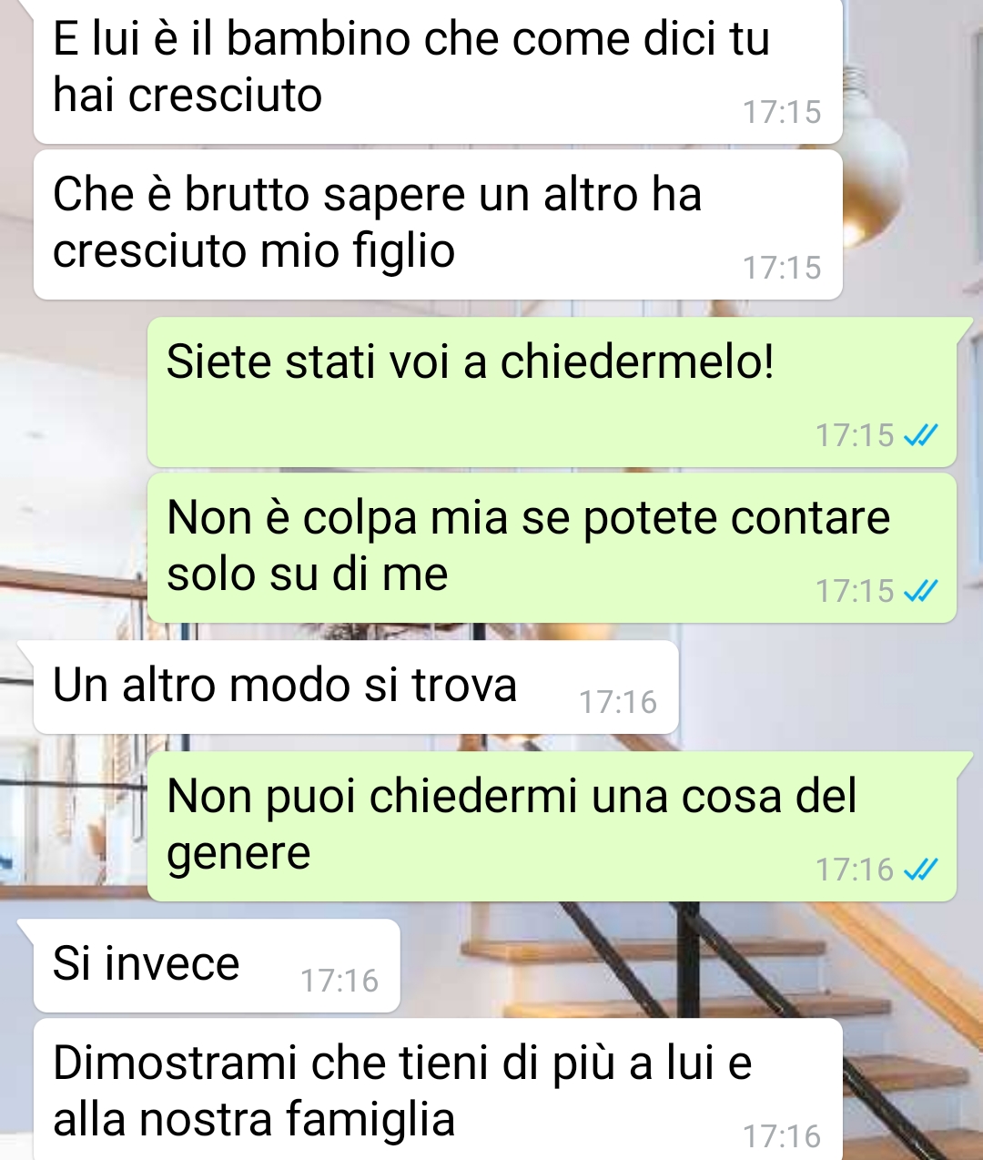
Task: Tap the green bubble "Siete stati voi a chiedermelo!"
Action: coord(552,392)
